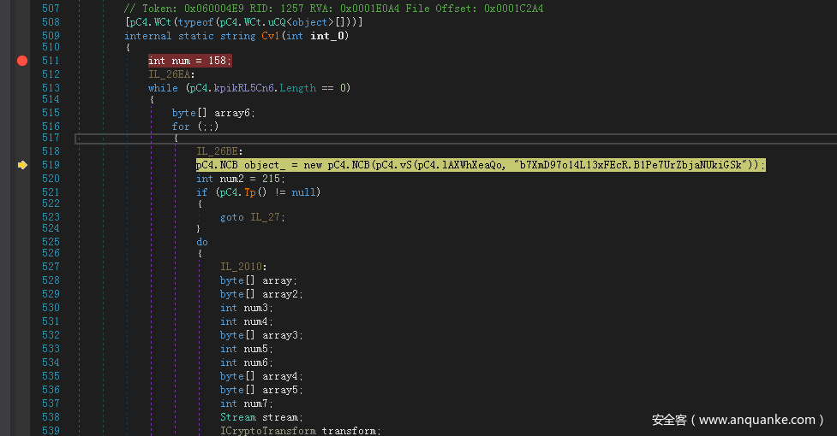Select the int_0 parameter in method signature
837x436 pixels.
click(x=326, y=36)
